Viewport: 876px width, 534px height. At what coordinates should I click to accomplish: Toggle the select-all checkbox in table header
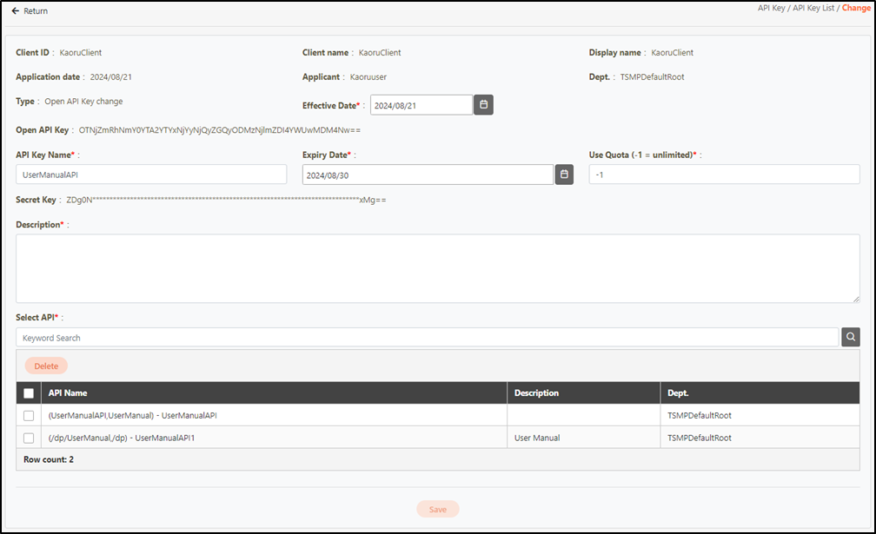(x=29, y=393)
